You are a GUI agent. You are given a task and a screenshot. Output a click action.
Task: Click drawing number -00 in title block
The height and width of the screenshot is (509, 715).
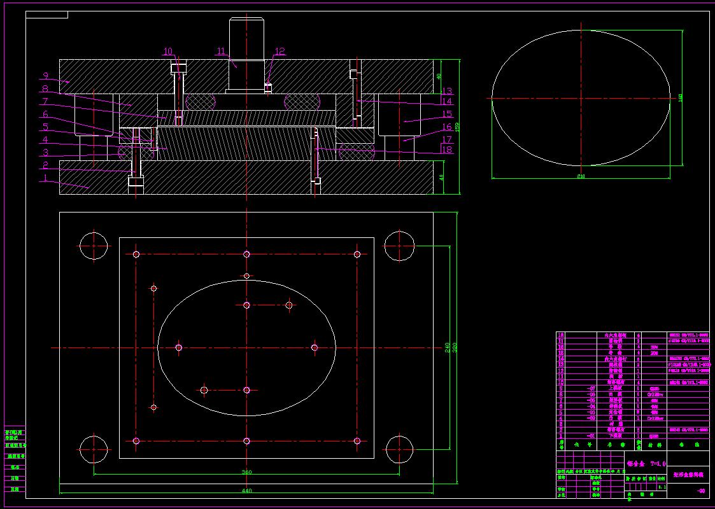700,491
